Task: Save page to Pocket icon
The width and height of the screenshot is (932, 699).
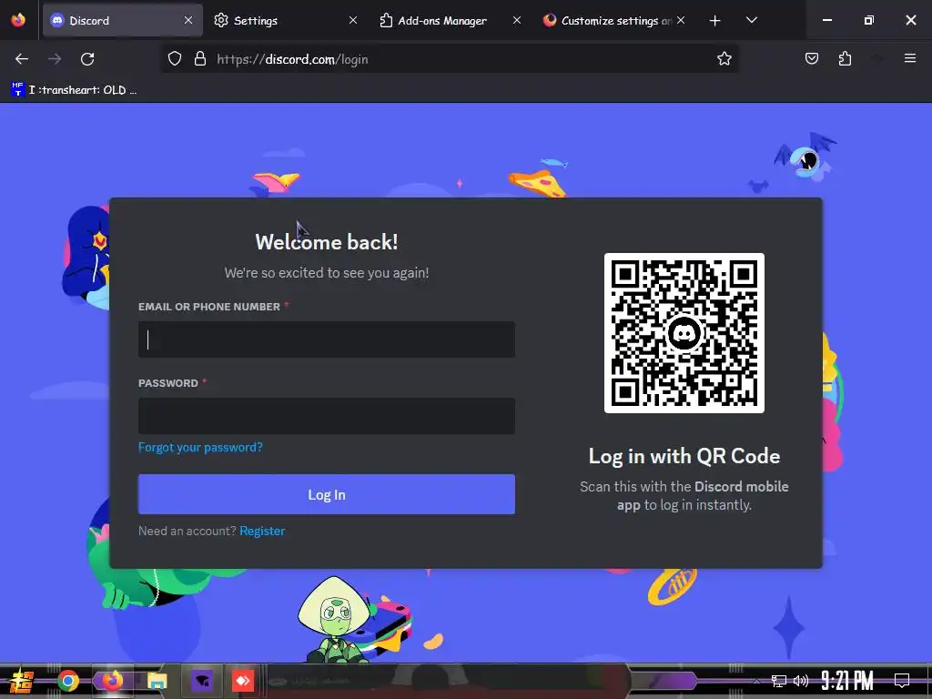Action: [811, 59]
